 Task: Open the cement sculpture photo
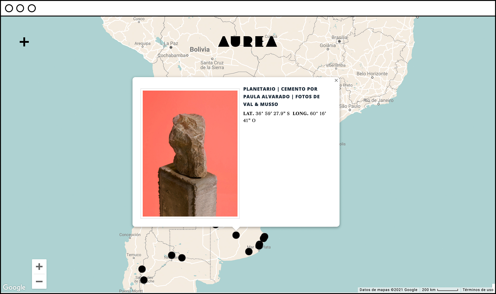click(190, 153)
